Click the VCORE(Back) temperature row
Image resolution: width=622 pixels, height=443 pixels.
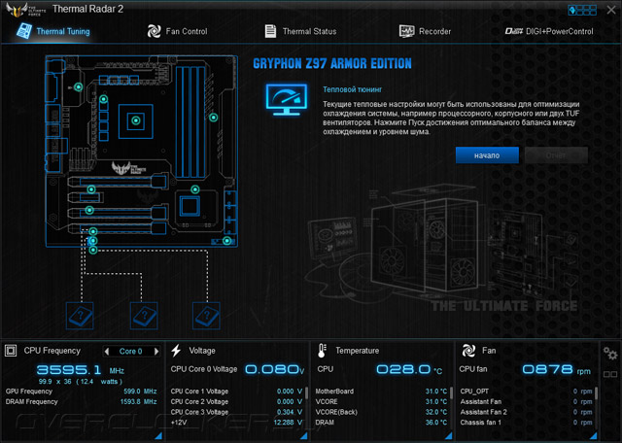click(x=381, y=412)
